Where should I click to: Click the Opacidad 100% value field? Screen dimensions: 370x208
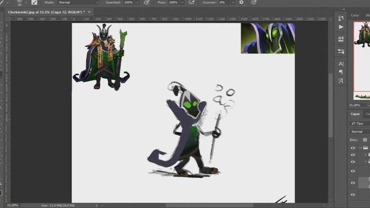(x=129, y=2)
